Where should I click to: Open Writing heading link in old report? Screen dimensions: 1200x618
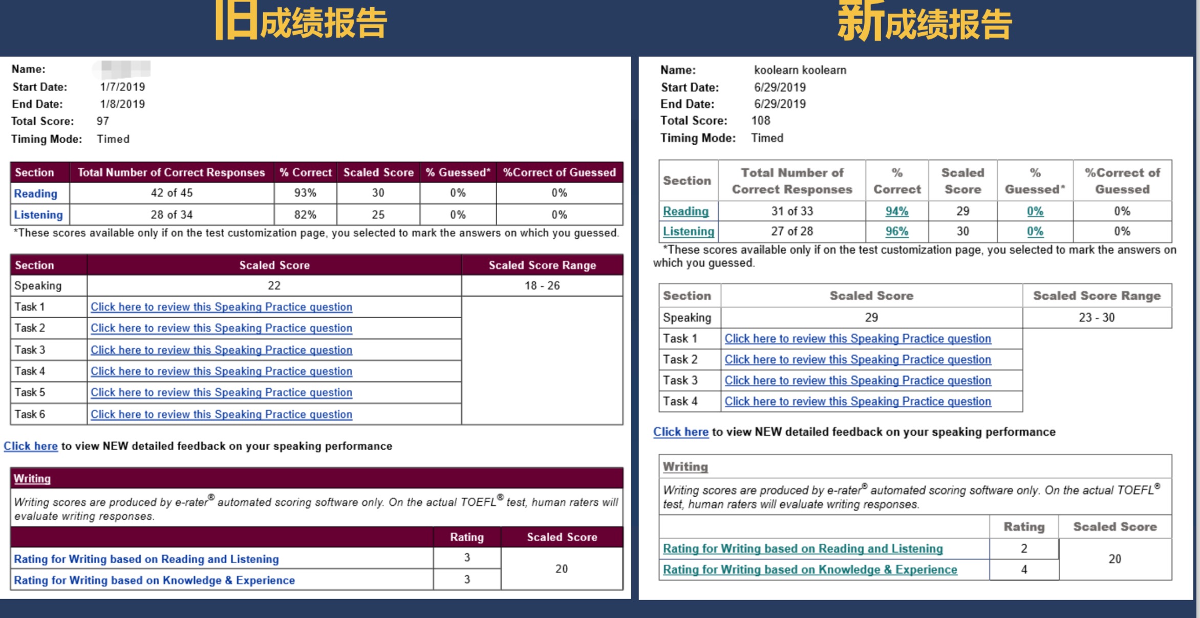click(32, 479)
